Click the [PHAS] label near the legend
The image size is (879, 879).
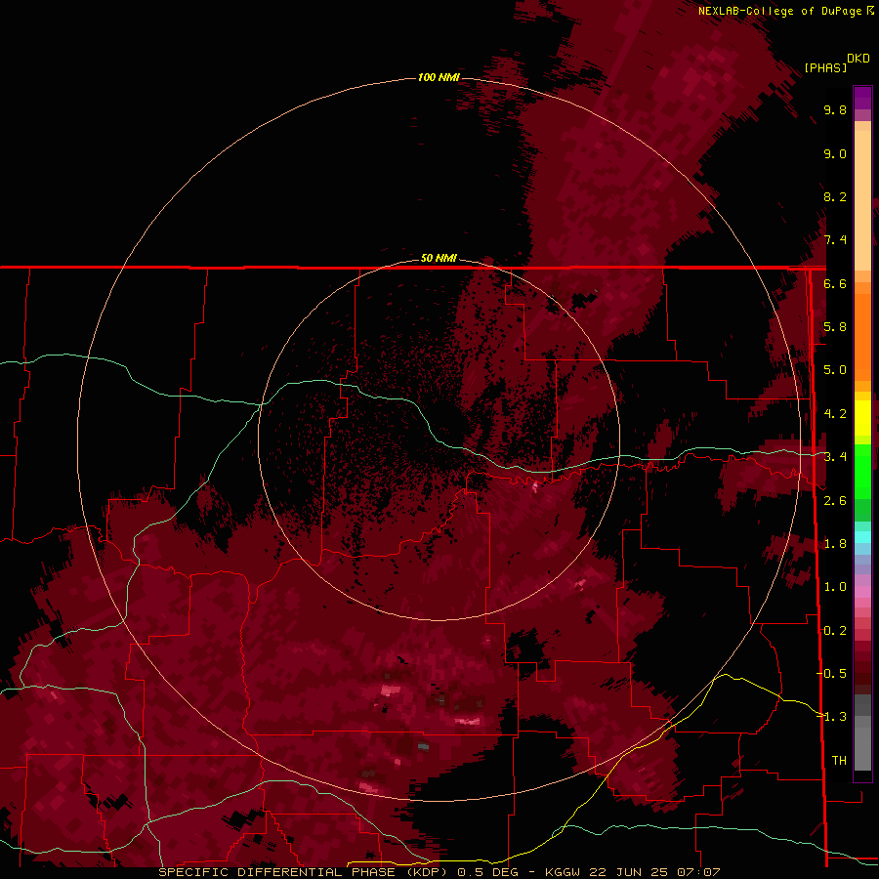pyautogui.click(x=825, y=67)
